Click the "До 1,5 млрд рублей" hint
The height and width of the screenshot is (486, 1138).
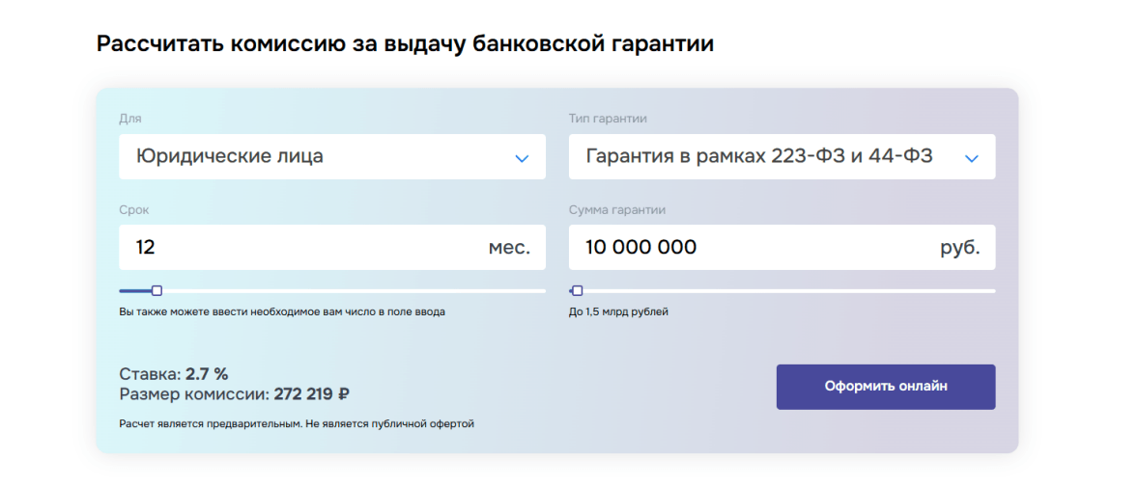[618, 311]
